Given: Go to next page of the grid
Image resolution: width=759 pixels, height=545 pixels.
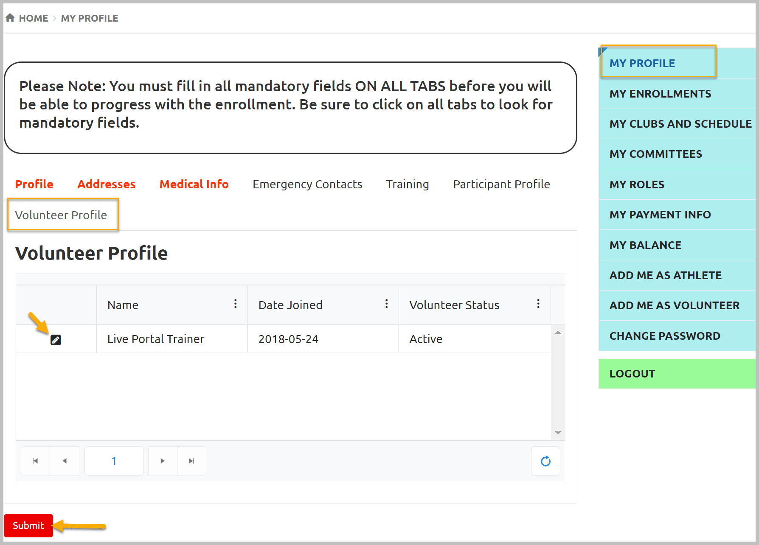Looking at the screenshot, I should (163, 461).
